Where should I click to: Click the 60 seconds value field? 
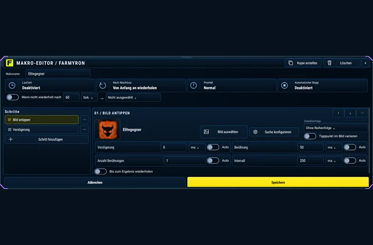pos(71,97)
